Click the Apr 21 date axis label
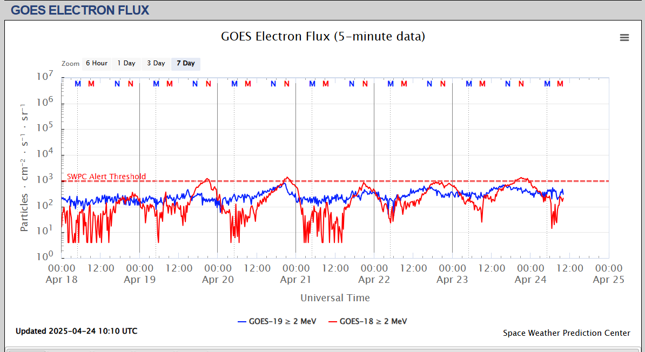645x352 pixels. click(296, 280)
